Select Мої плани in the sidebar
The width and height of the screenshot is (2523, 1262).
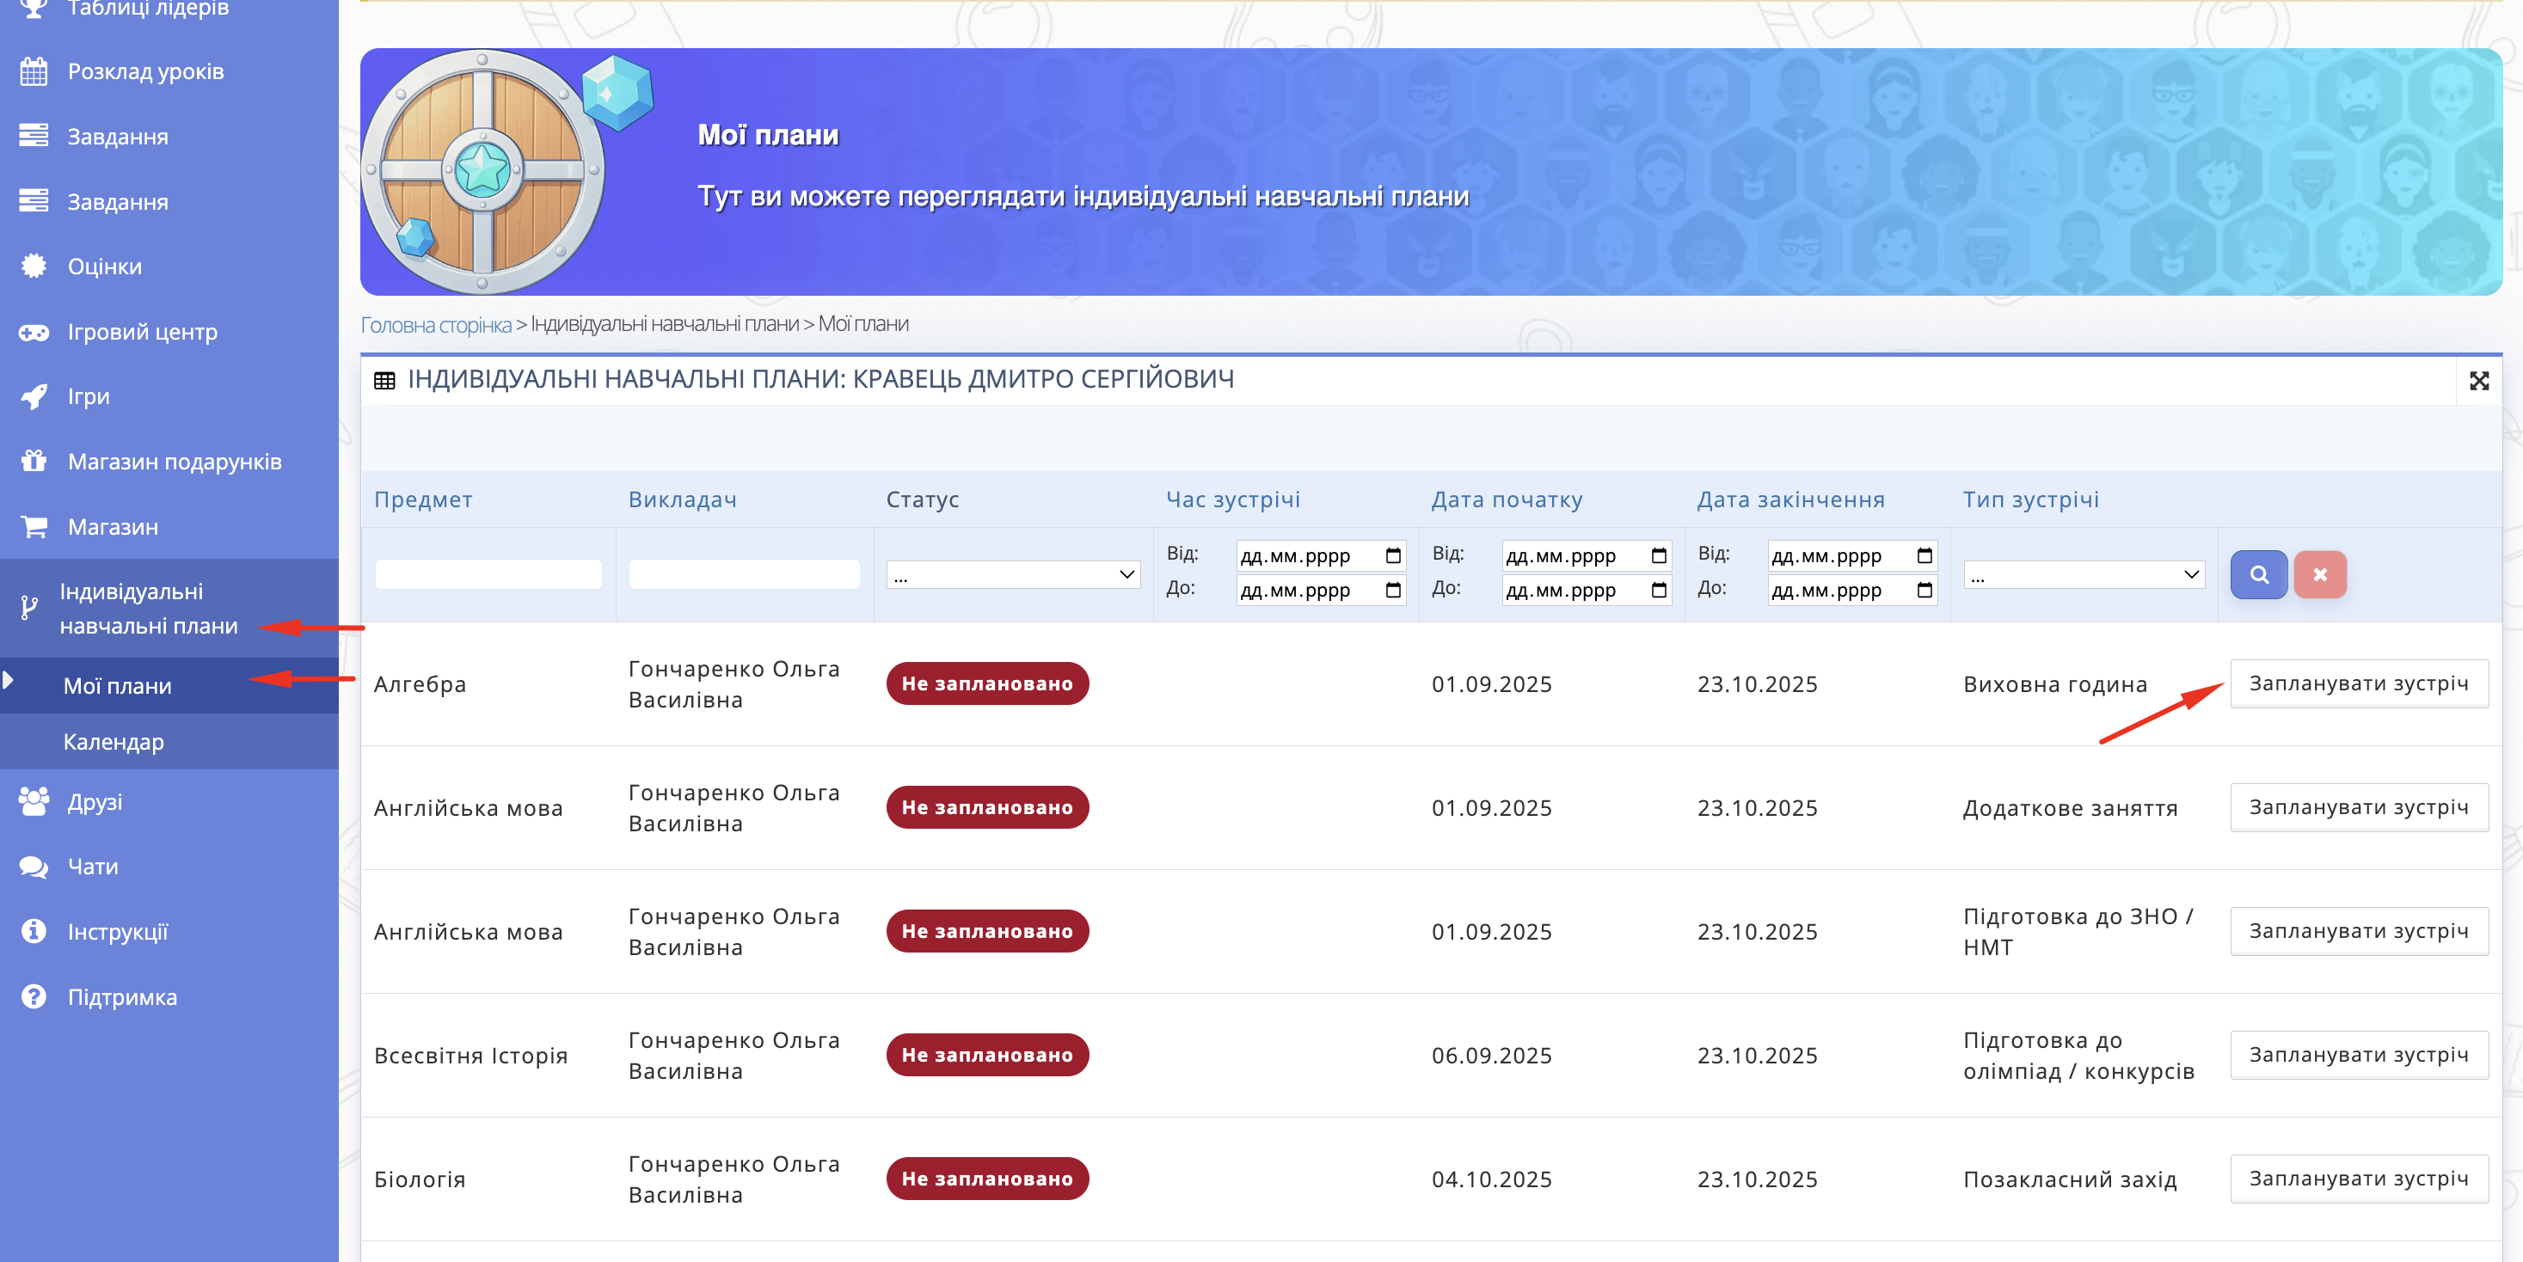click(x=118, y=686)
